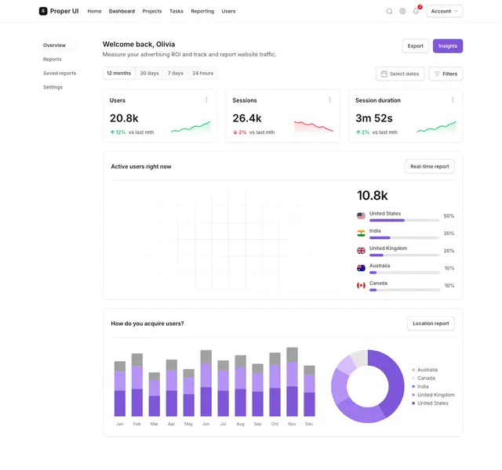Click the Mar stacked bar
502x470 pixels.
pos(155,394)
